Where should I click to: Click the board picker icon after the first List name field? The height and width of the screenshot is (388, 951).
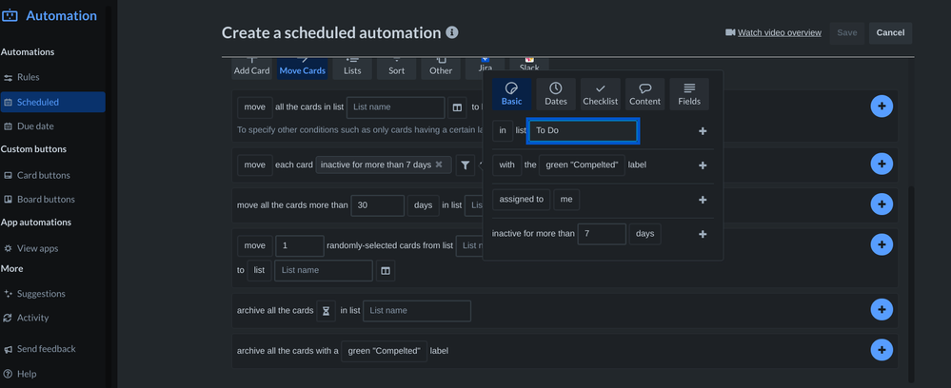coord(457,107)
